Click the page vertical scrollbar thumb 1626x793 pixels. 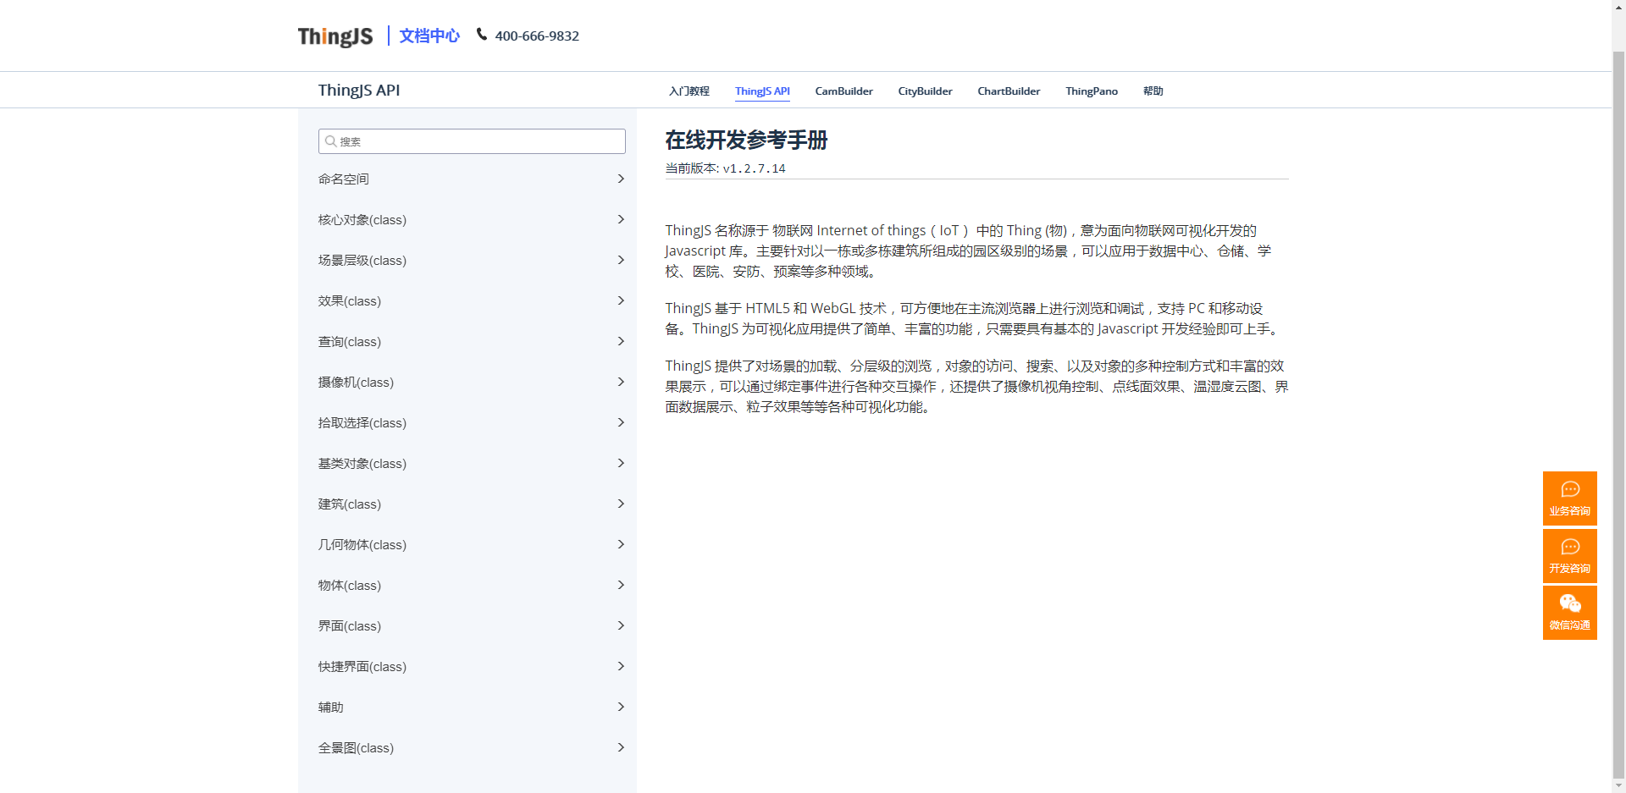coord(1618,415)
